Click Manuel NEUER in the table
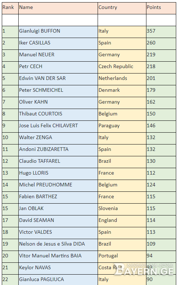The image size is (178, 285). coord(58,56)
